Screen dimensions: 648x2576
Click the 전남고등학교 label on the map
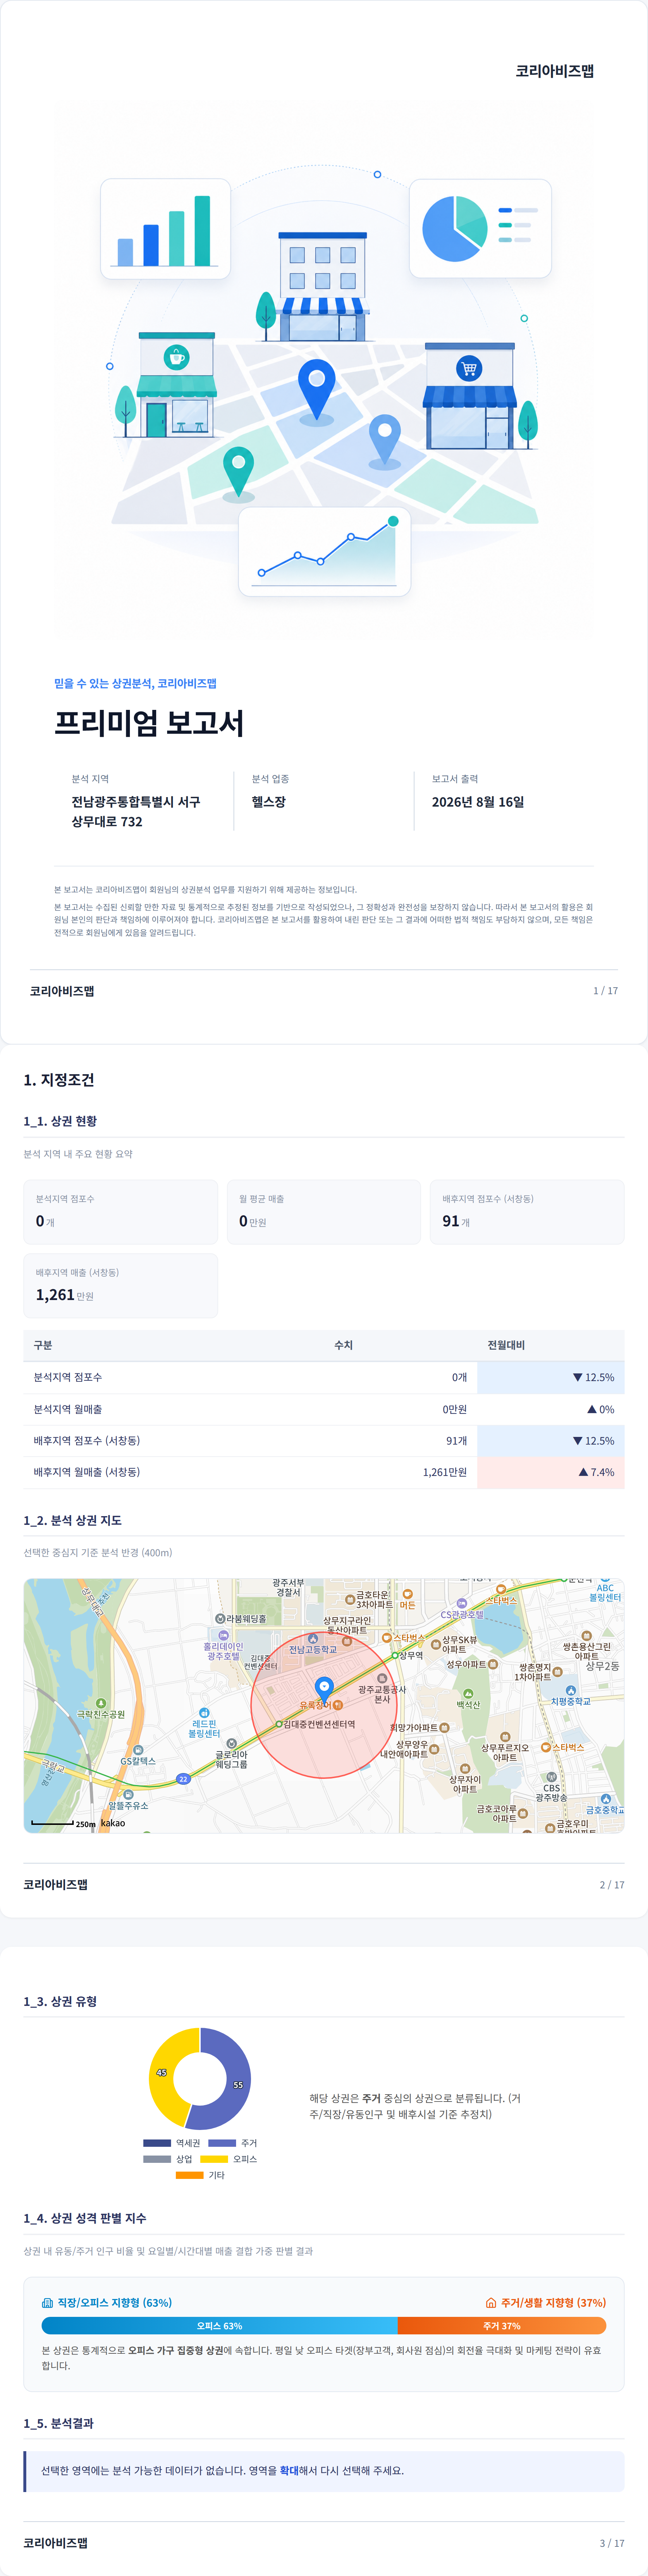click(313, 1650)
